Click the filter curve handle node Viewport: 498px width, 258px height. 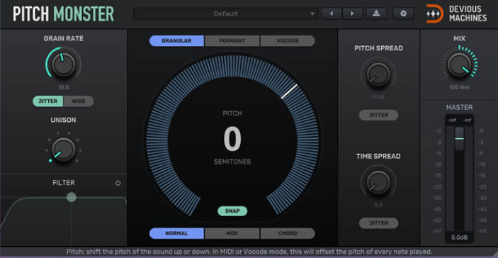click(72, 197)
